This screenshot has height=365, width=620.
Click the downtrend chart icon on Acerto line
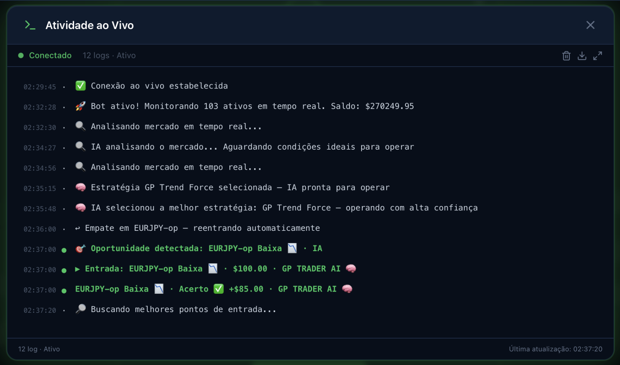(x=159, y=289)
